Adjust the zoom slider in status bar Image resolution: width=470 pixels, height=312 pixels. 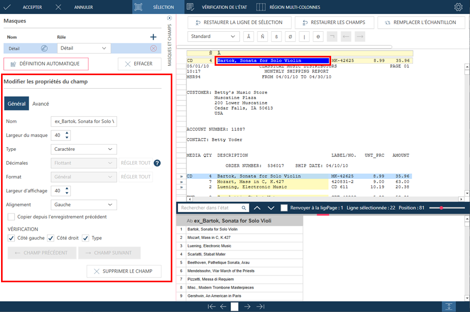[442, 208]
